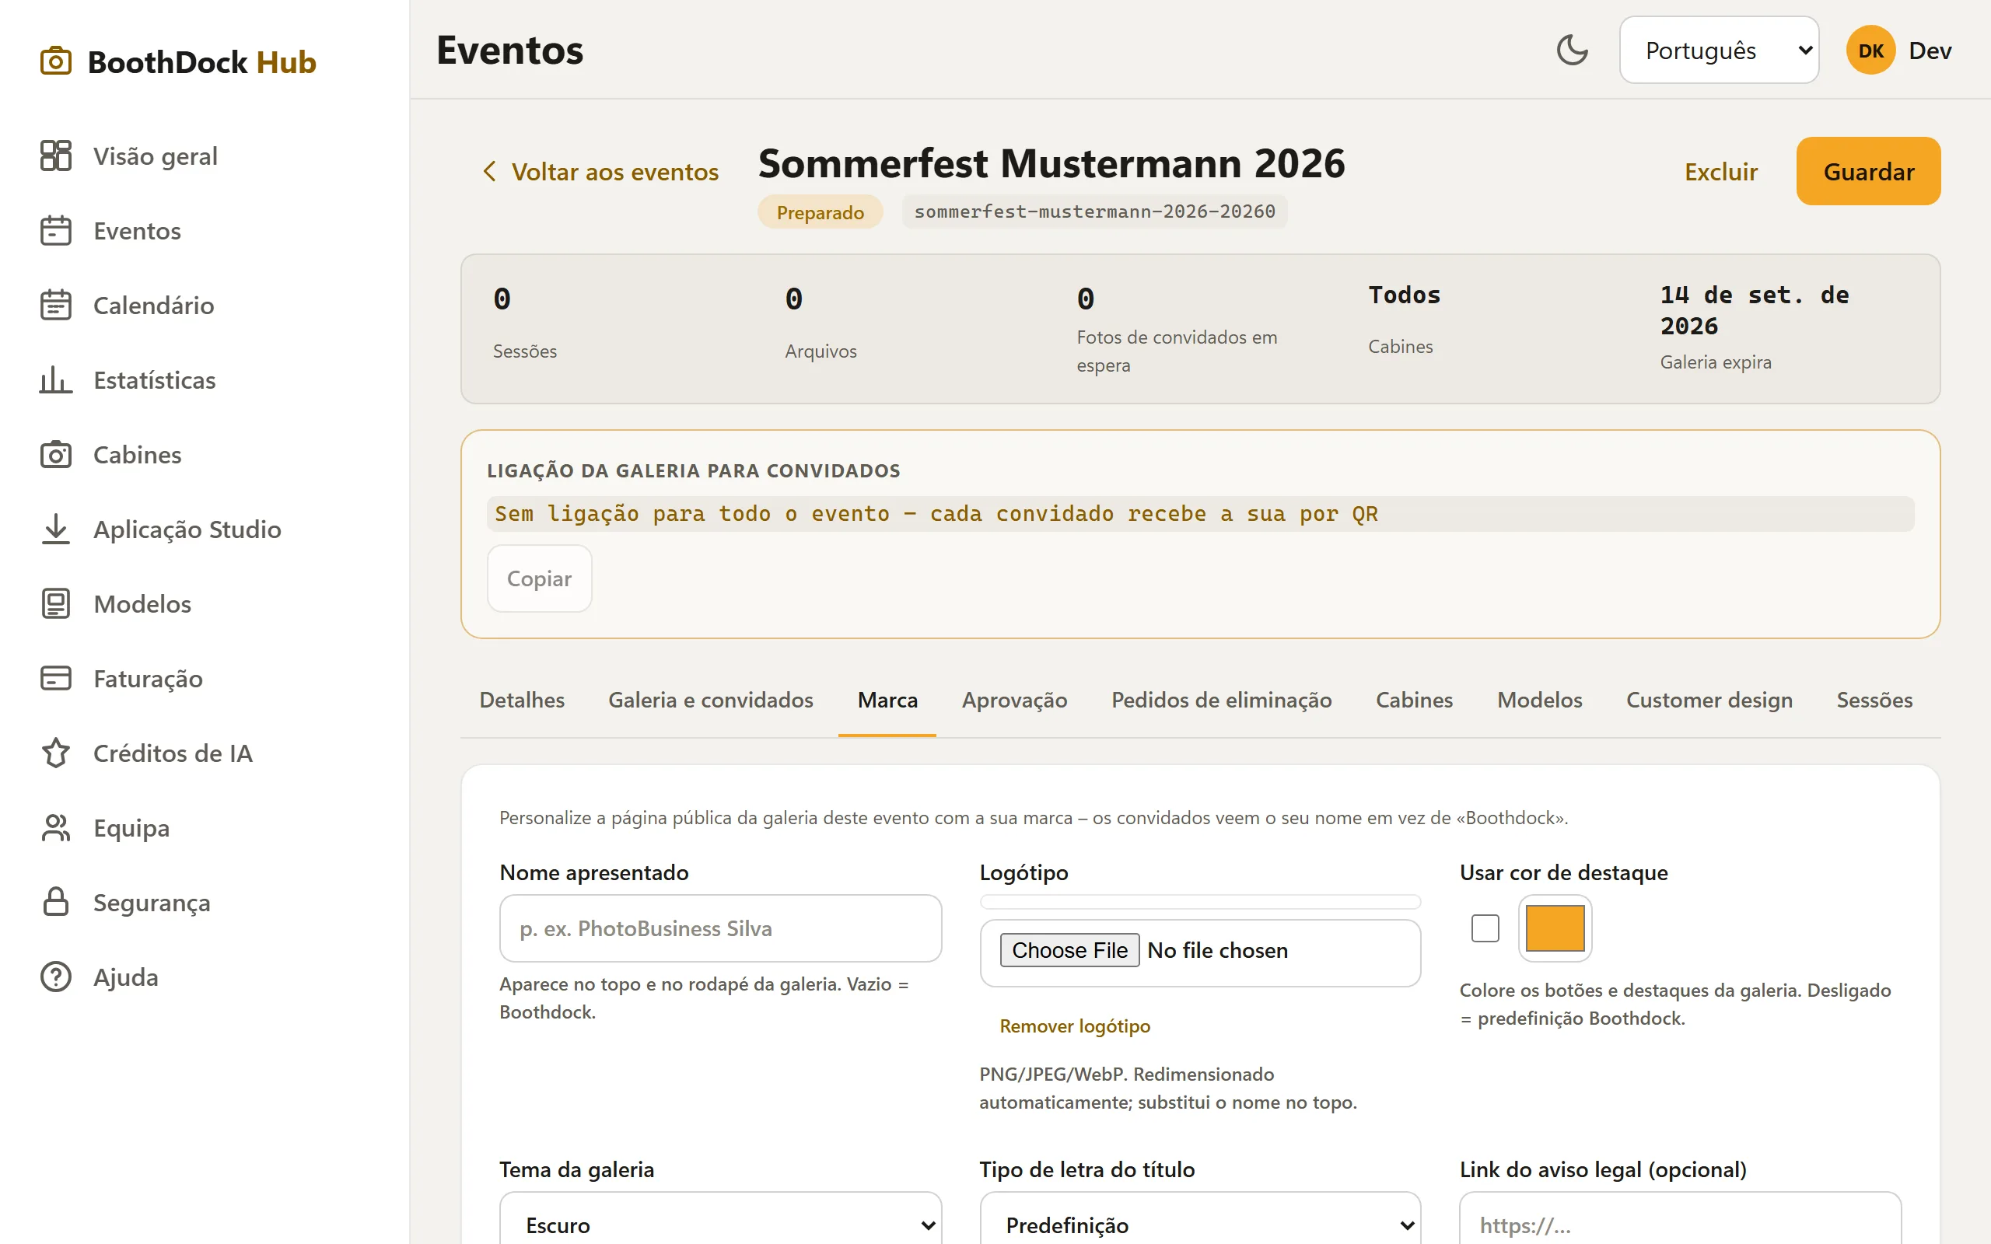Click Choose File for logo upload
Image resolution: width=1991 pixels, height=1244 pixels.
coord(1069,949)
